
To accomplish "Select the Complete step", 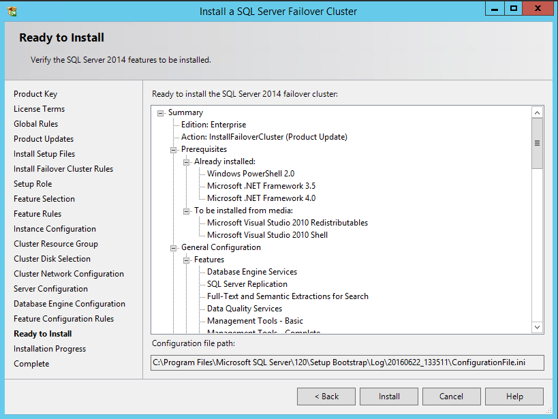I will click(x=31, y=364).
